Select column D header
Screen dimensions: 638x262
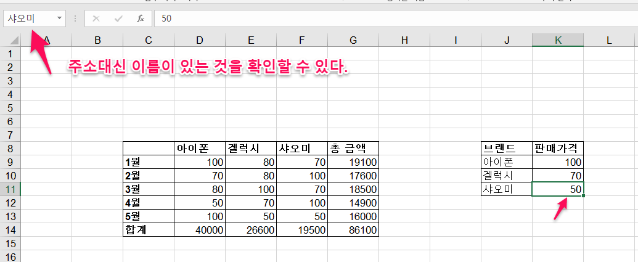coord(200,40)
